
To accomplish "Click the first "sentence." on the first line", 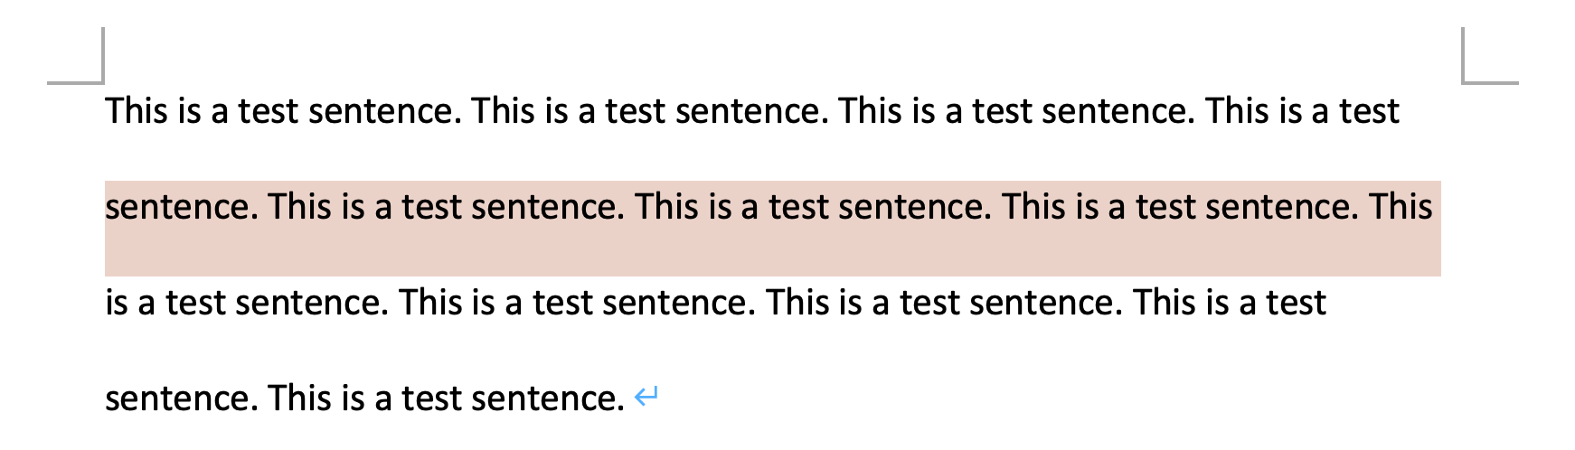I will point(385,111).
